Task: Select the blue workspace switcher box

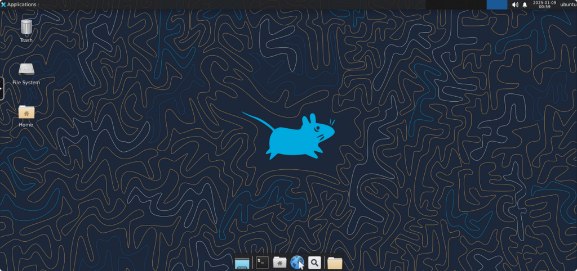Action: [x=497, y=4]
